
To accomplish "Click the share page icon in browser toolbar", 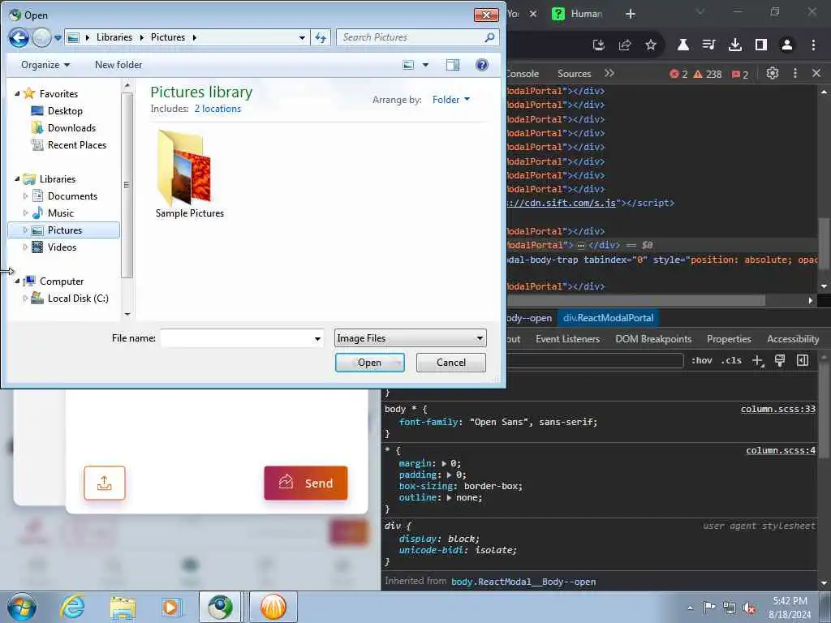I will 625,45.
